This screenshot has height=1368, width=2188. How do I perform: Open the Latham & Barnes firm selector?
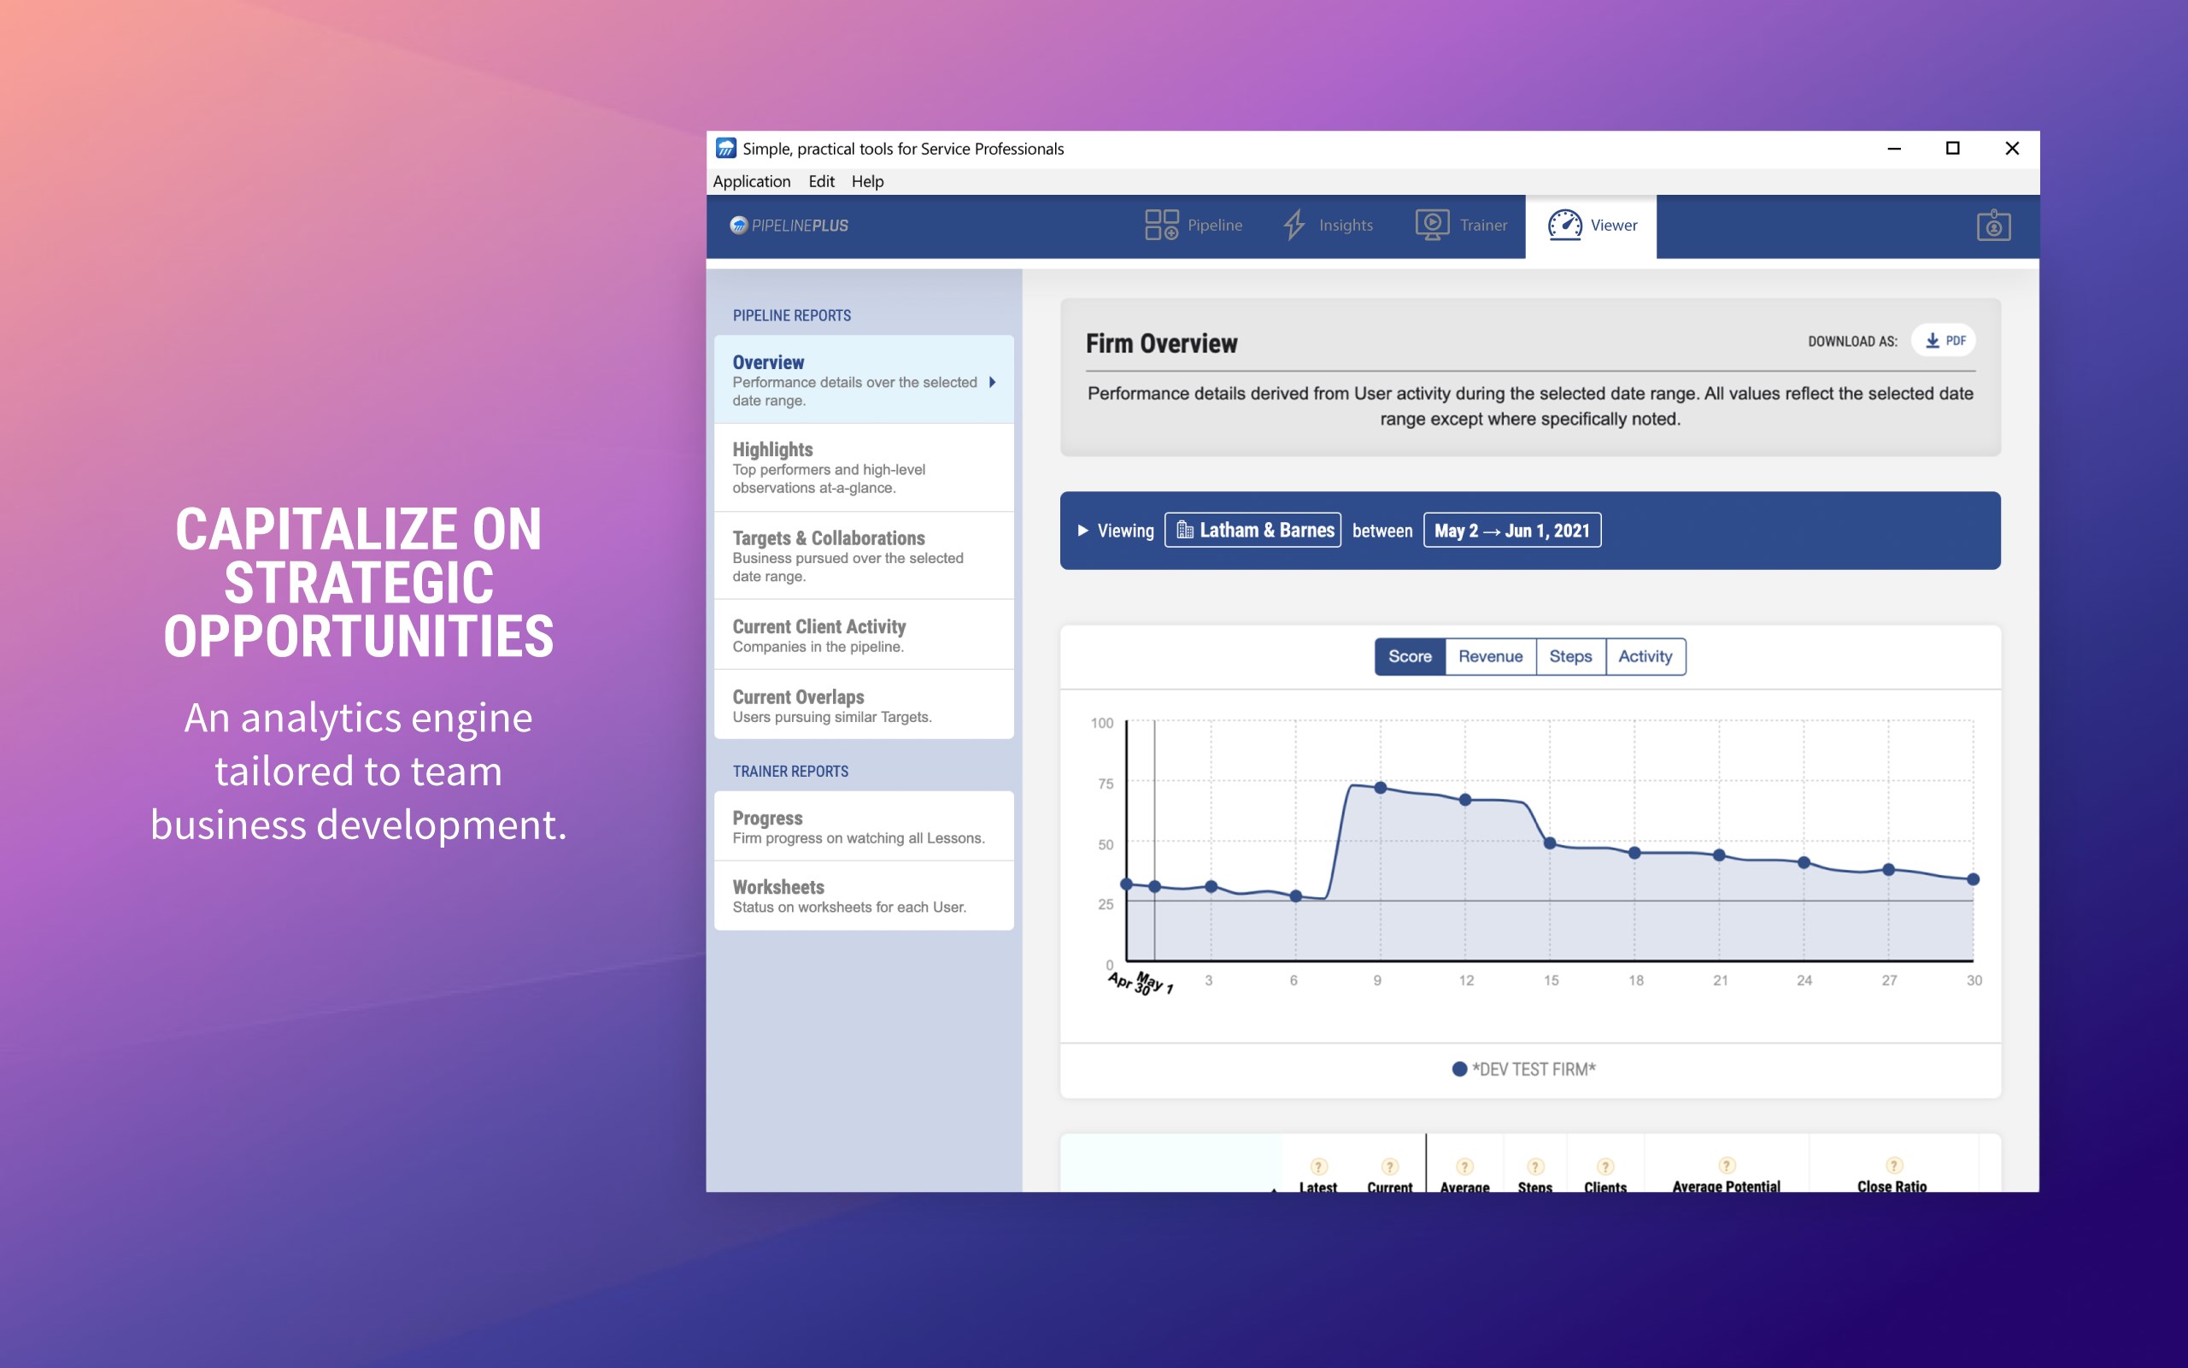[1252, 531]
